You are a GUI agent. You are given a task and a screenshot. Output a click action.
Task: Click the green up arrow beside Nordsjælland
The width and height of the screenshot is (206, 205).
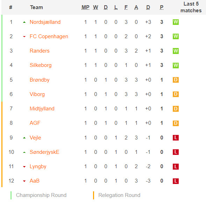point(24,22)
